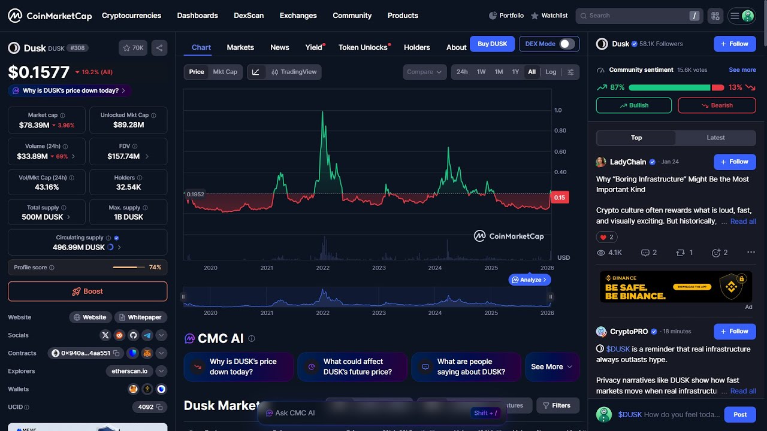
Task: Switch to the Token Unlocks tab
Action: [x=363, y=47]
